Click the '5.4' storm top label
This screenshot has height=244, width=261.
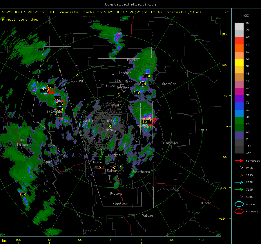50,86
